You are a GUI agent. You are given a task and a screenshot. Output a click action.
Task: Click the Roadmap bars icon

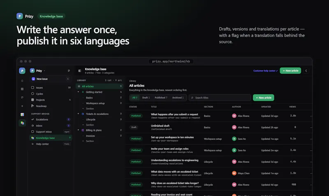click(x=32, y=106)
